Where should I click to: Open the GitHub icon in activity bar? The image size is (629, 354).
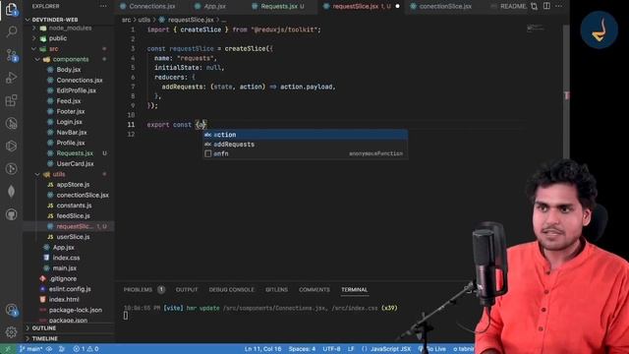[x=11, y=214]
